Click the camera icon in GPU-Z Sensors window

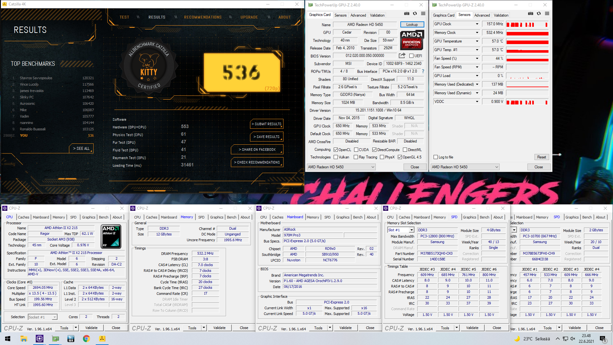pyautogui.click(x=530, y=14)
